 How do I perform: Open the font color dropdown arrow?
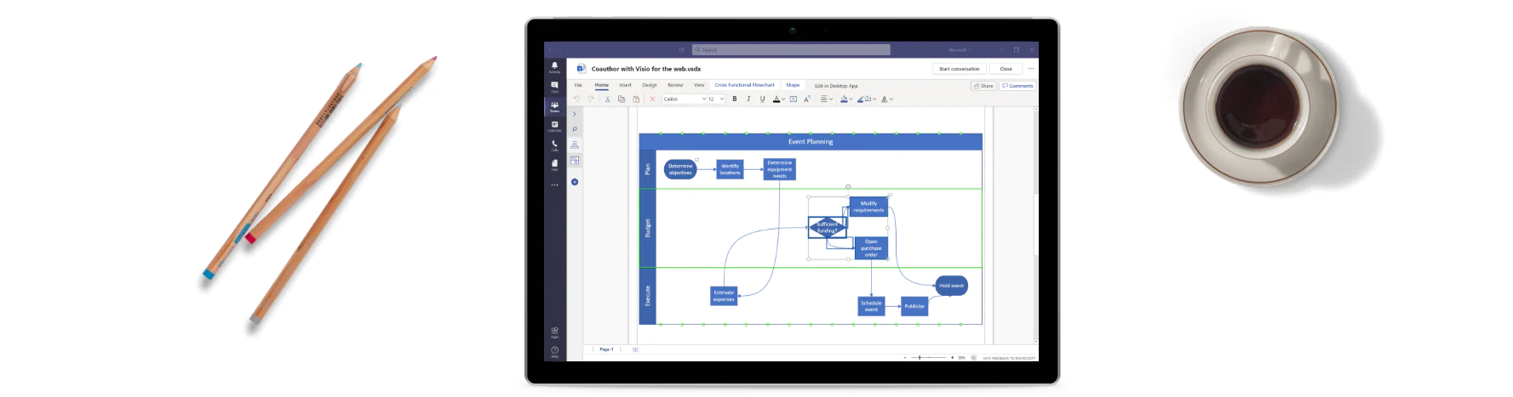[783, 99]
